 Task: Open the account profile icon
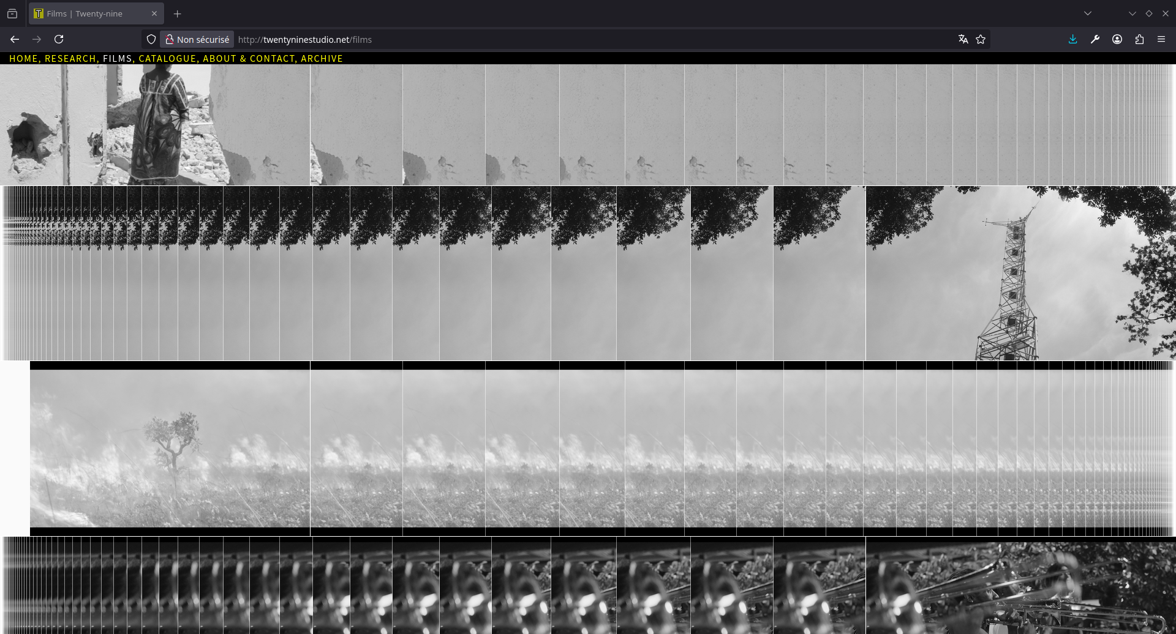point(1117,39)
